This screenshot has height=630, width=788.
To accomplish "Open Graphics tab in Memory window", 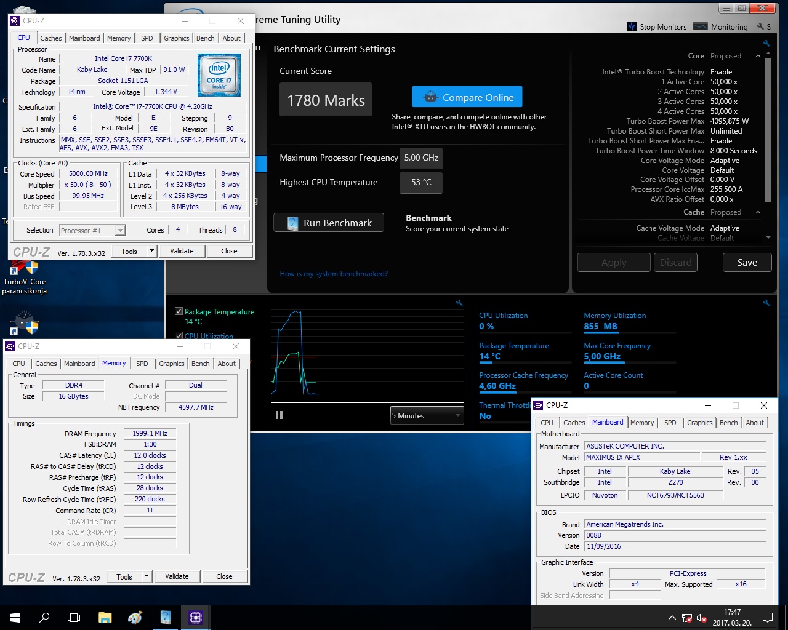I will (172, 364).
